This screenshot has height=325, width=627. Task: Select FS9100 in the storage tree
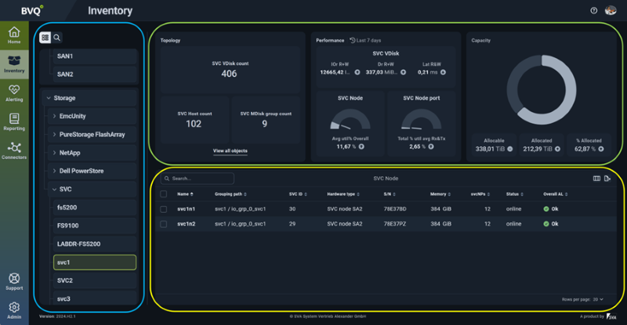point(67,226)
